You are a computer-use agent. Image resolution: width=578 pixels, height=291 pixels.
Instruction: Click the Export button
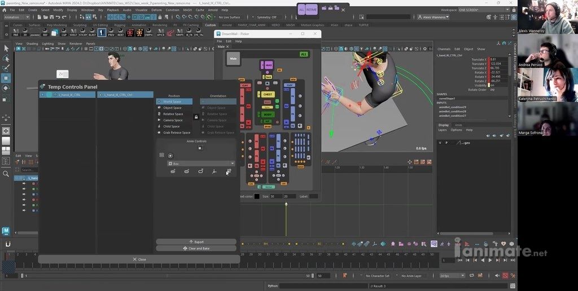196,242
